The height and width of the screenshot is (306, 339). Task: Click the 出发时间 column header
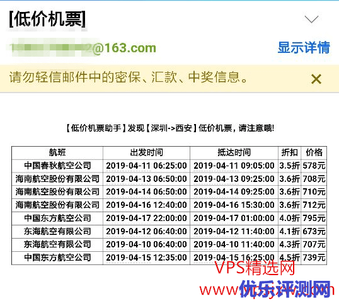coord(146,152)
